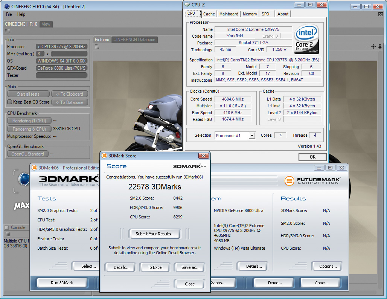Click the CPU Score value 8299
The width and height of the screenshot is (387, 299).
(178, 217)
